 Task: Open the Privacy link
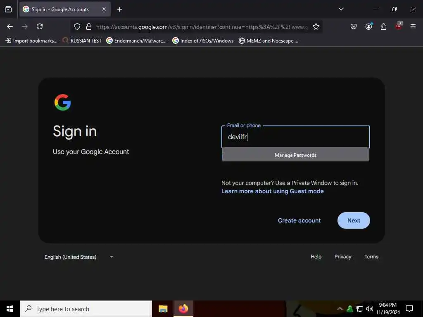(x=343, y=257)
